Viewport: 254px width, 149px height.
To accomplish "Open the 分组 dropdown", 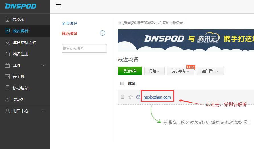I will [x=154, y=71].
